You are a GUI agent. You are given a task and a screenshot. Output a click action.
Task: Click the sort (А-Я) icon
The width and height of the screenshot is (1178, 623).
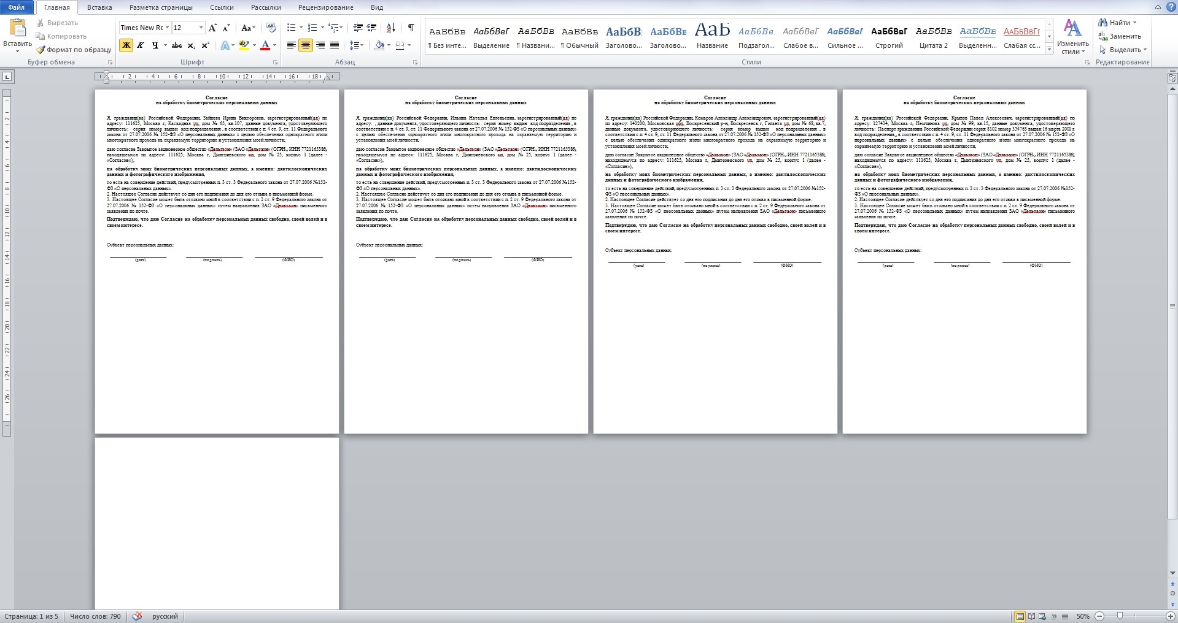[391, 28]
